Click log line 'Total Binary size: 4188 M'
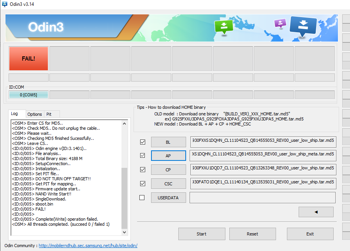350x251 pixels. click(x=47, y=159)
